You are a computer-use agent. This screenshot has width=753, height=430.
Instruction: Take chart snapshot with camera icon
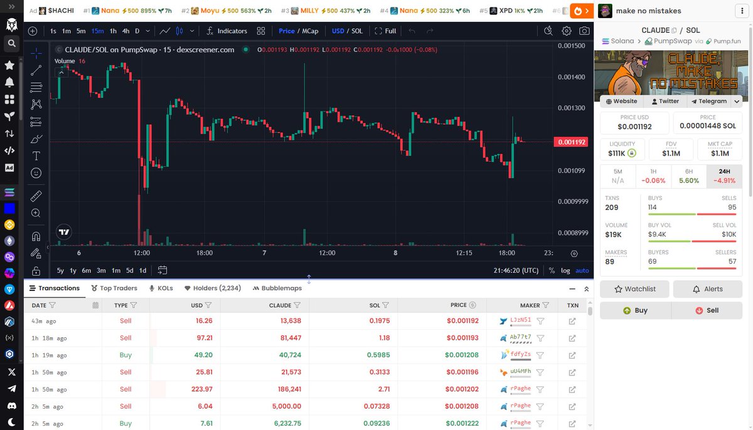click(x=584, y=31)
